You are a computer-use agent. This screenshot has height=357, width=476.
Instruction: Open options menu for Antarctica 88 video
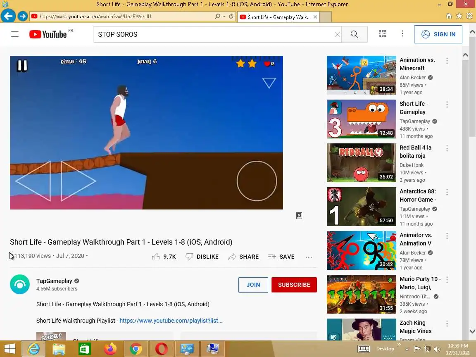click(x=447, y=192)
